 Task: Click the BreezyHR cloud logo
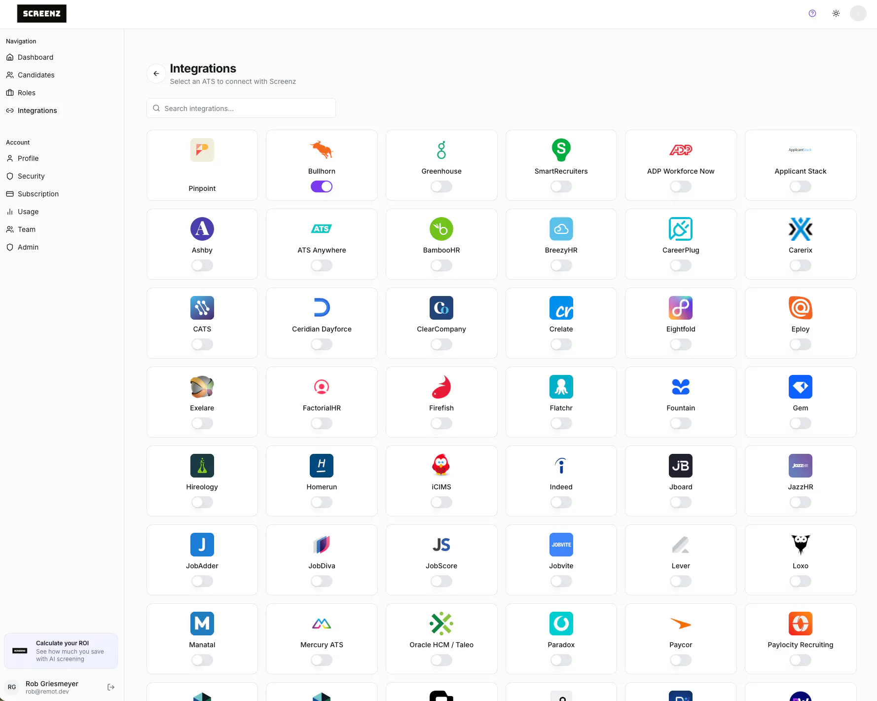tap(561, 229)
